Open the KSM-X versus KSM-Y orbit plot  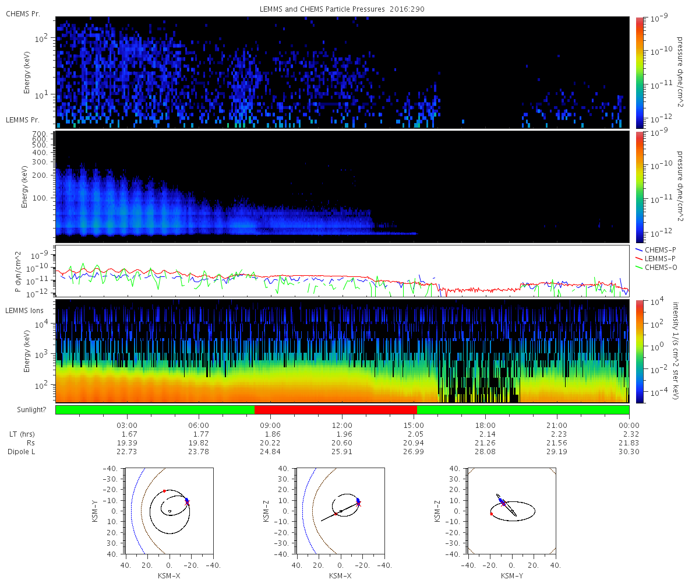click(170, 511)
